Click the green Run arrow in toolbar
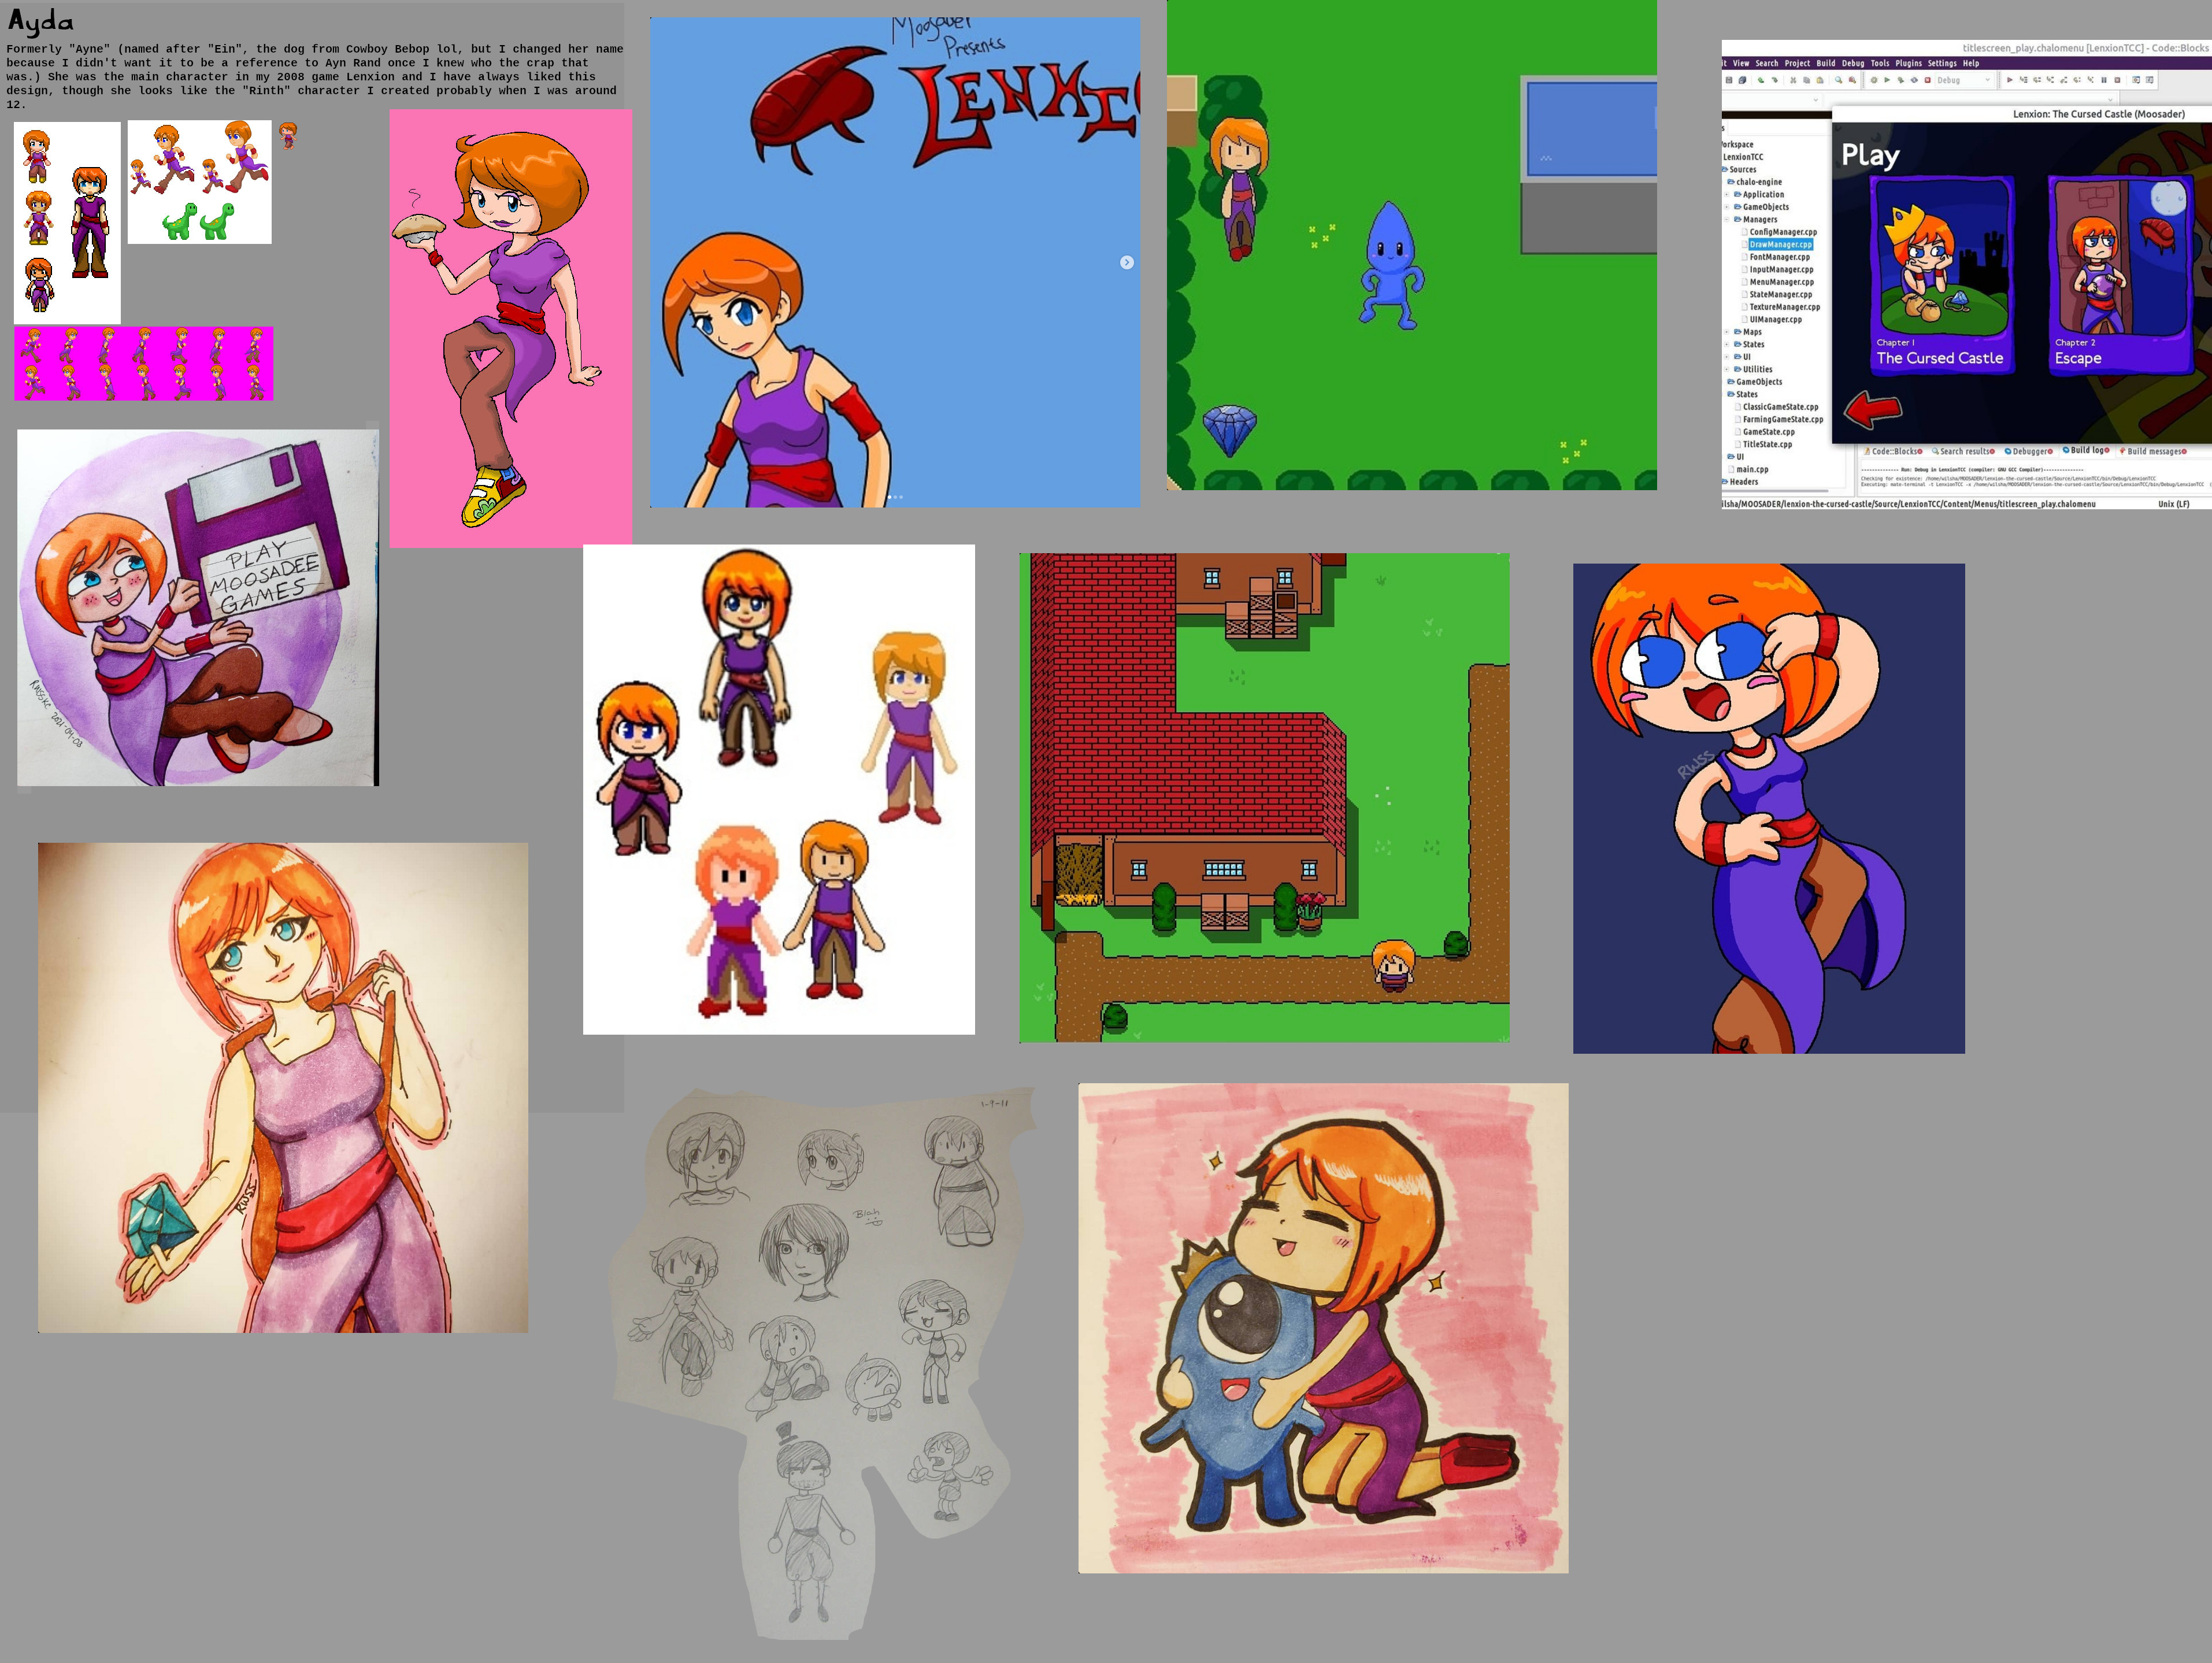The image size is (2212, 1663). [1887, 80]
